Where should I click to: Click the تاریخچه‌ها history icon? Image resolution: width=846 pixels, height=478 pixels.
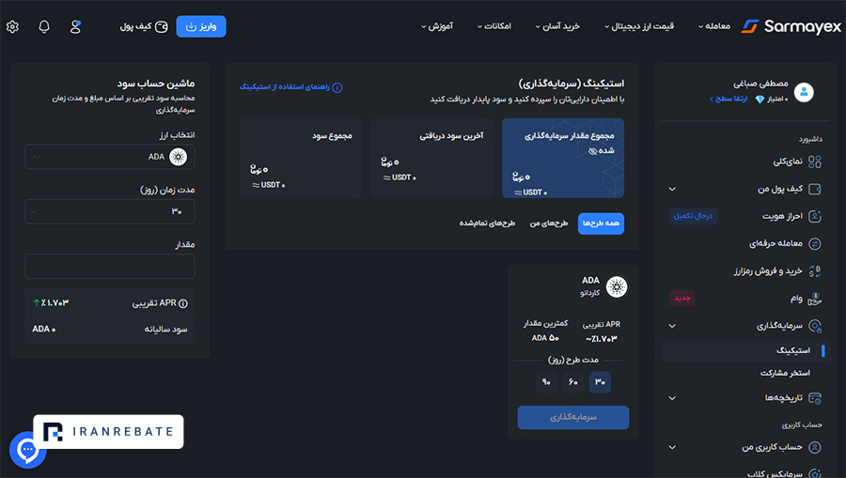click(x=815, y=398)
